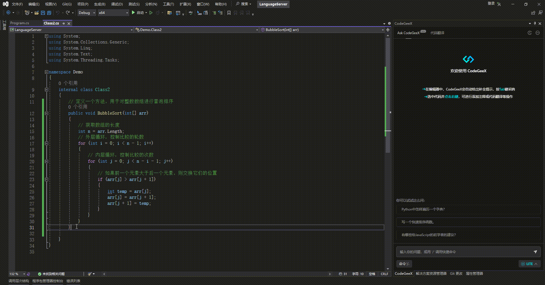Viewport: 545px width, 285px height.
Task: Click the Redo arrow icon
Action: click(68, 13)
